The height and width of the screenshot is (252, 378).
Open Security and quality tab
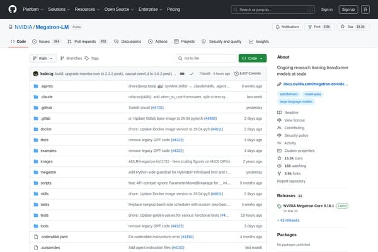tap(222, 42)
